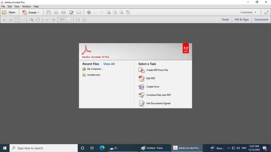Image resolution: width=271 pixels, height=152 pixels.
Task: Click the next page down arrow
Action: (x=11, y=20)
